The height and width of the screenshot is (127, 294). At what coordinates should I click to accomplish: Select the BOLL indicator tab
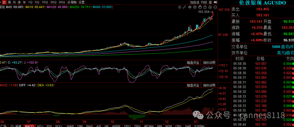pyautogui.click(x=59, y=126)
